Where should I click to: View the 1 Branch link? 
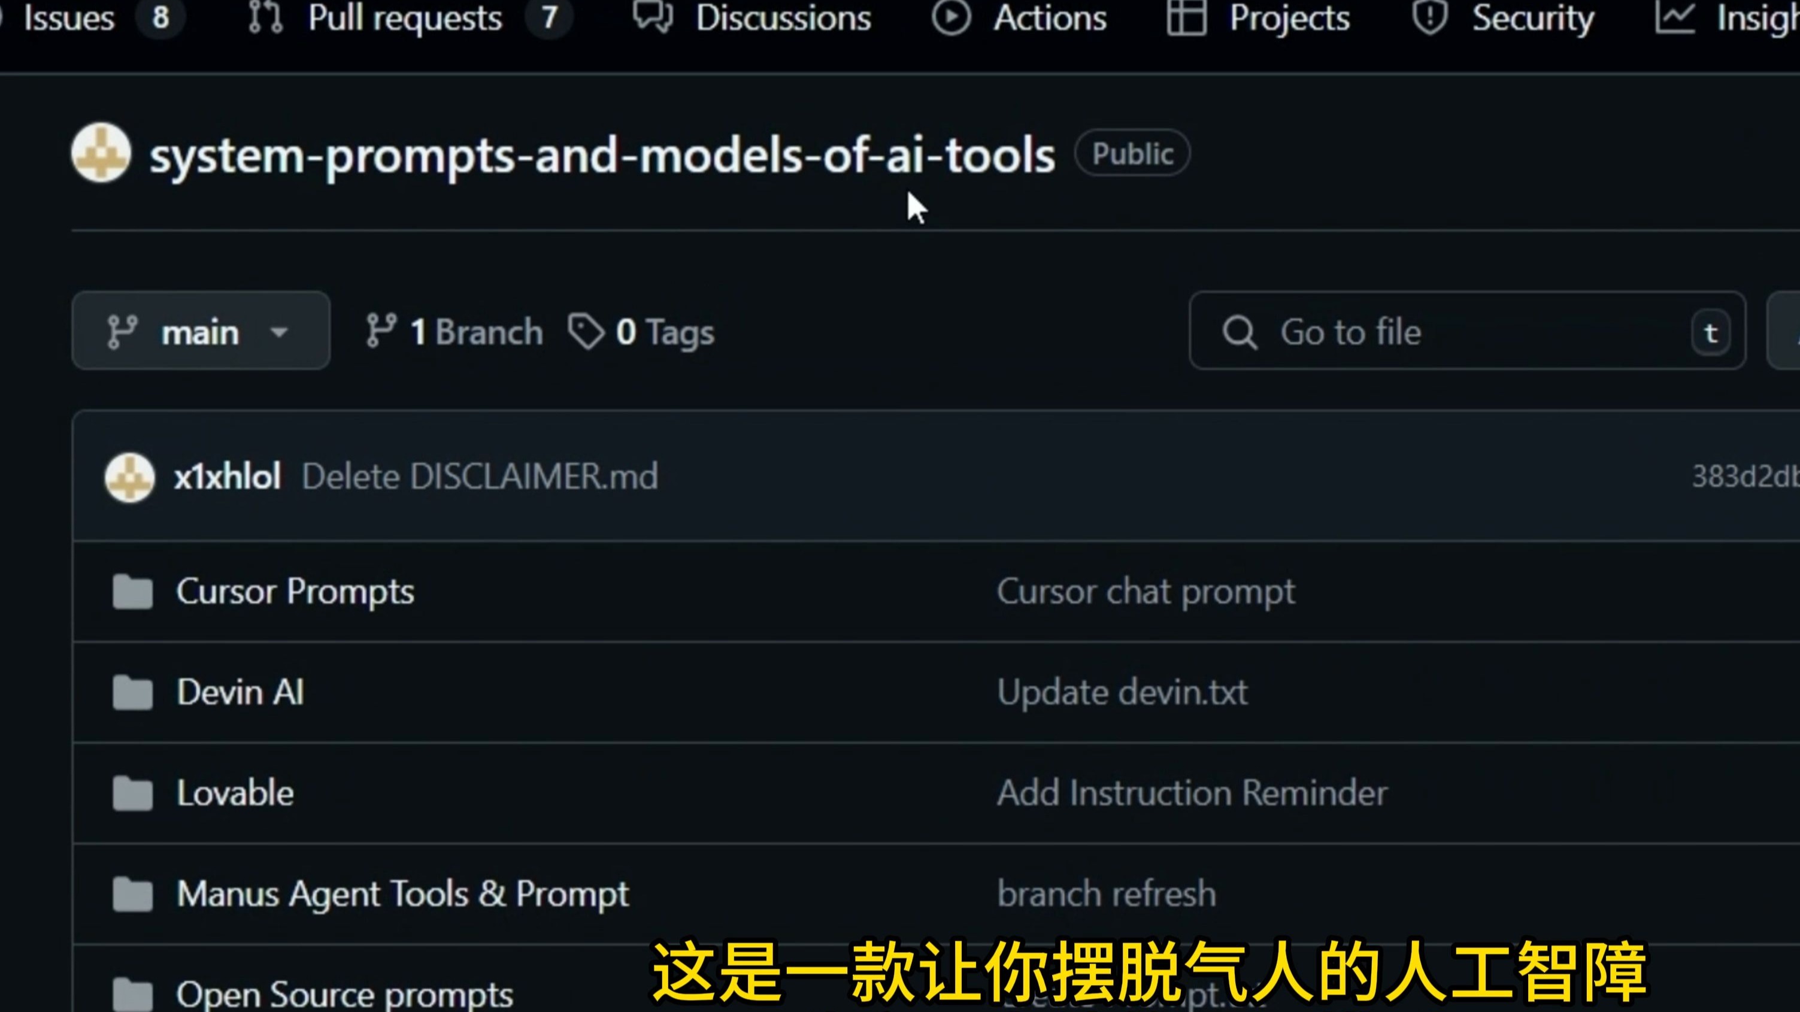(x=454, y=331)
